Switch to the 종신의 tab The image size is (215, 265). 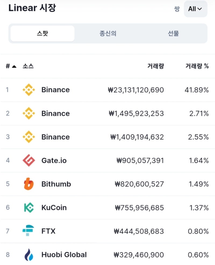(x=108, y=34)
